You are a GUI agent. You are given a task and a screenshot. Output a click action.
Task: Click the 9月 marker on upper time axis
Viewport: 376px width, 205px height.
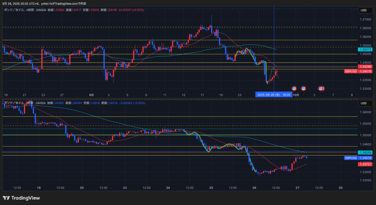click(x=91, y=95)
